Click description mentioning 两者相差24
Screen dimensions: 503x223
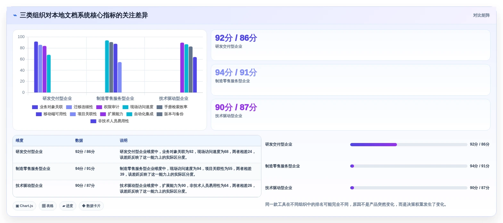(x=188, y=155)
